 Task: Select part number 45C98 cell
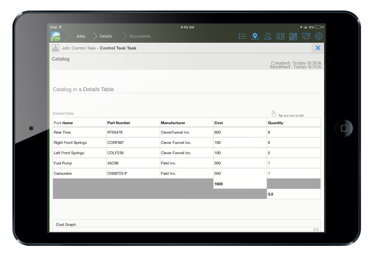pyautogui.click(x=133, y=163)
